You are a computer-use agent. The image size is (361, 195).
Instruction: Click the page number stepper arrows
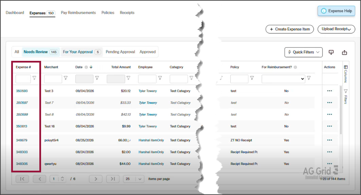point(63,179)
